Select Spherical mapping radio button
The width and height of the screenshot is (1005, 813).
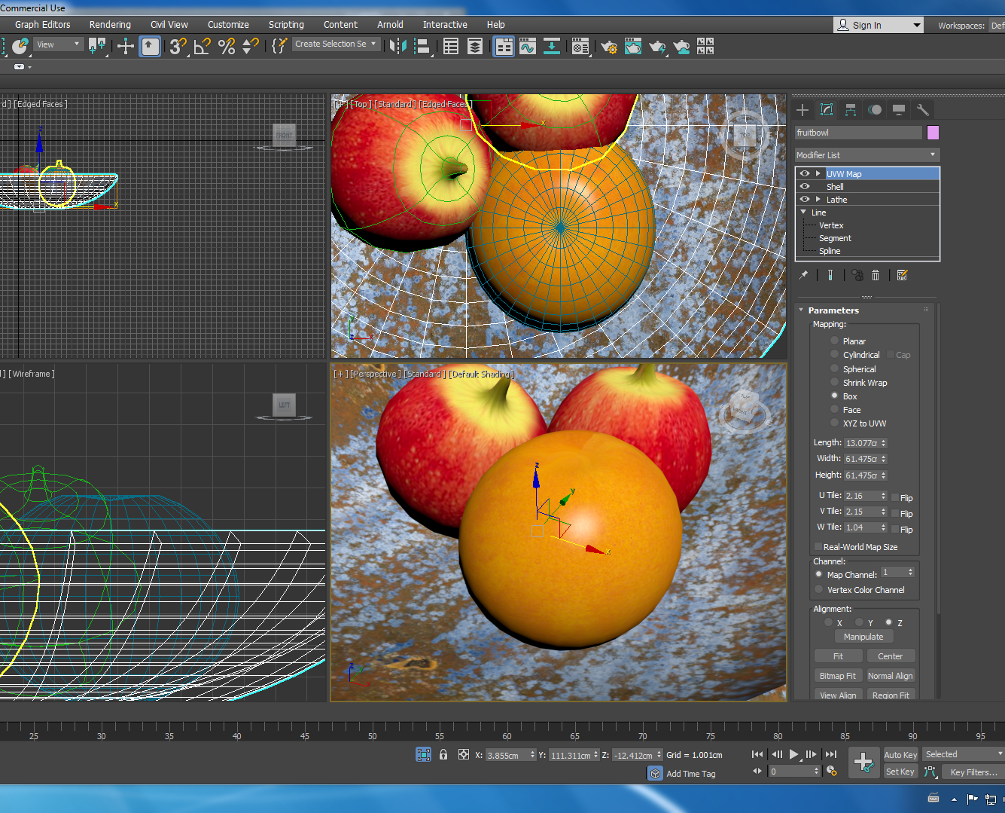tap(834, 369)
